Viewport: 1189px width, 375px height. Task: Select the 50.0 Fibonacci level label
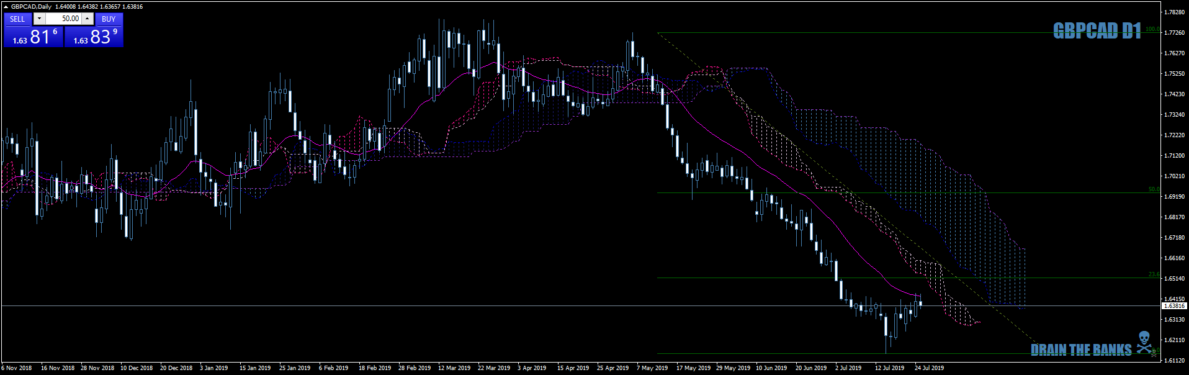(1154, 189)
